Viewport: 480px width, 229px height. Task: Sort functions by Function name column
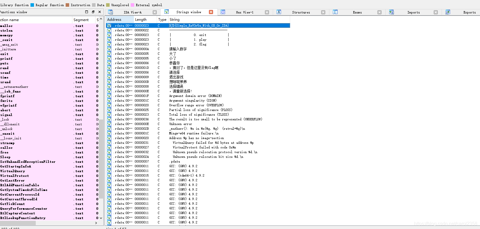click(x=36, y=20)
